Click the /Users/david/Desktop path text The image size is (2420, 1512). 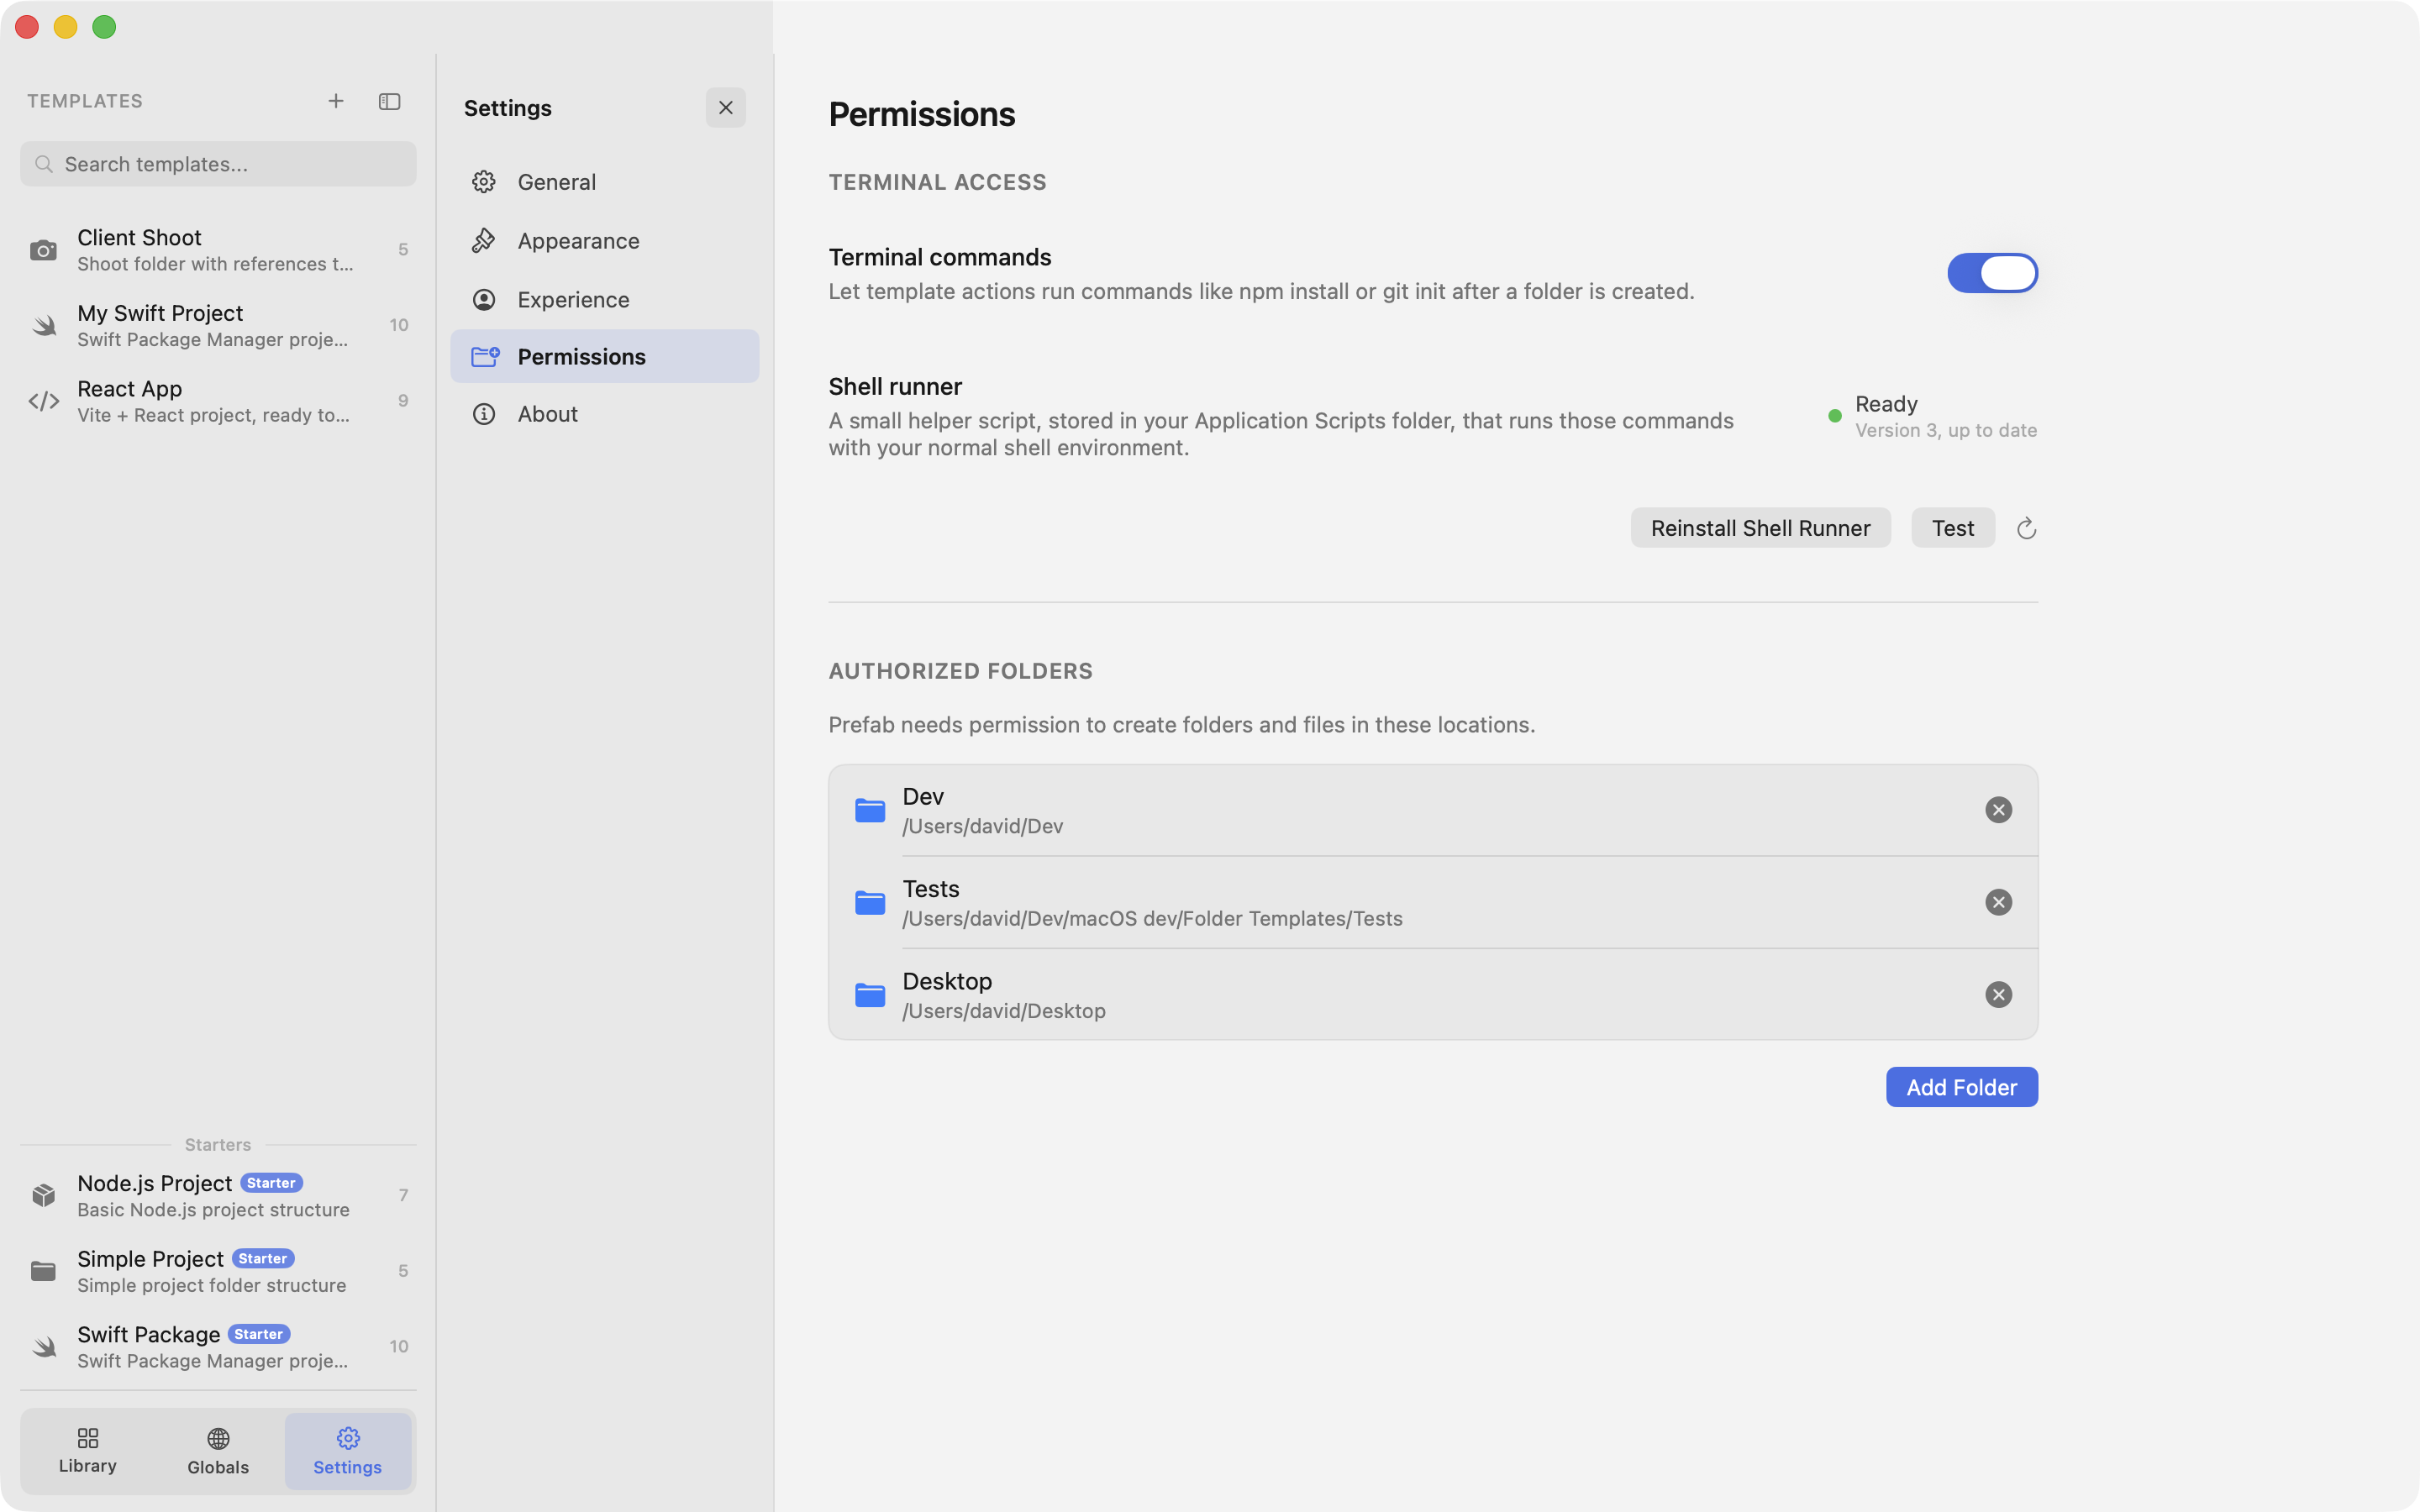(1003, 1011)
